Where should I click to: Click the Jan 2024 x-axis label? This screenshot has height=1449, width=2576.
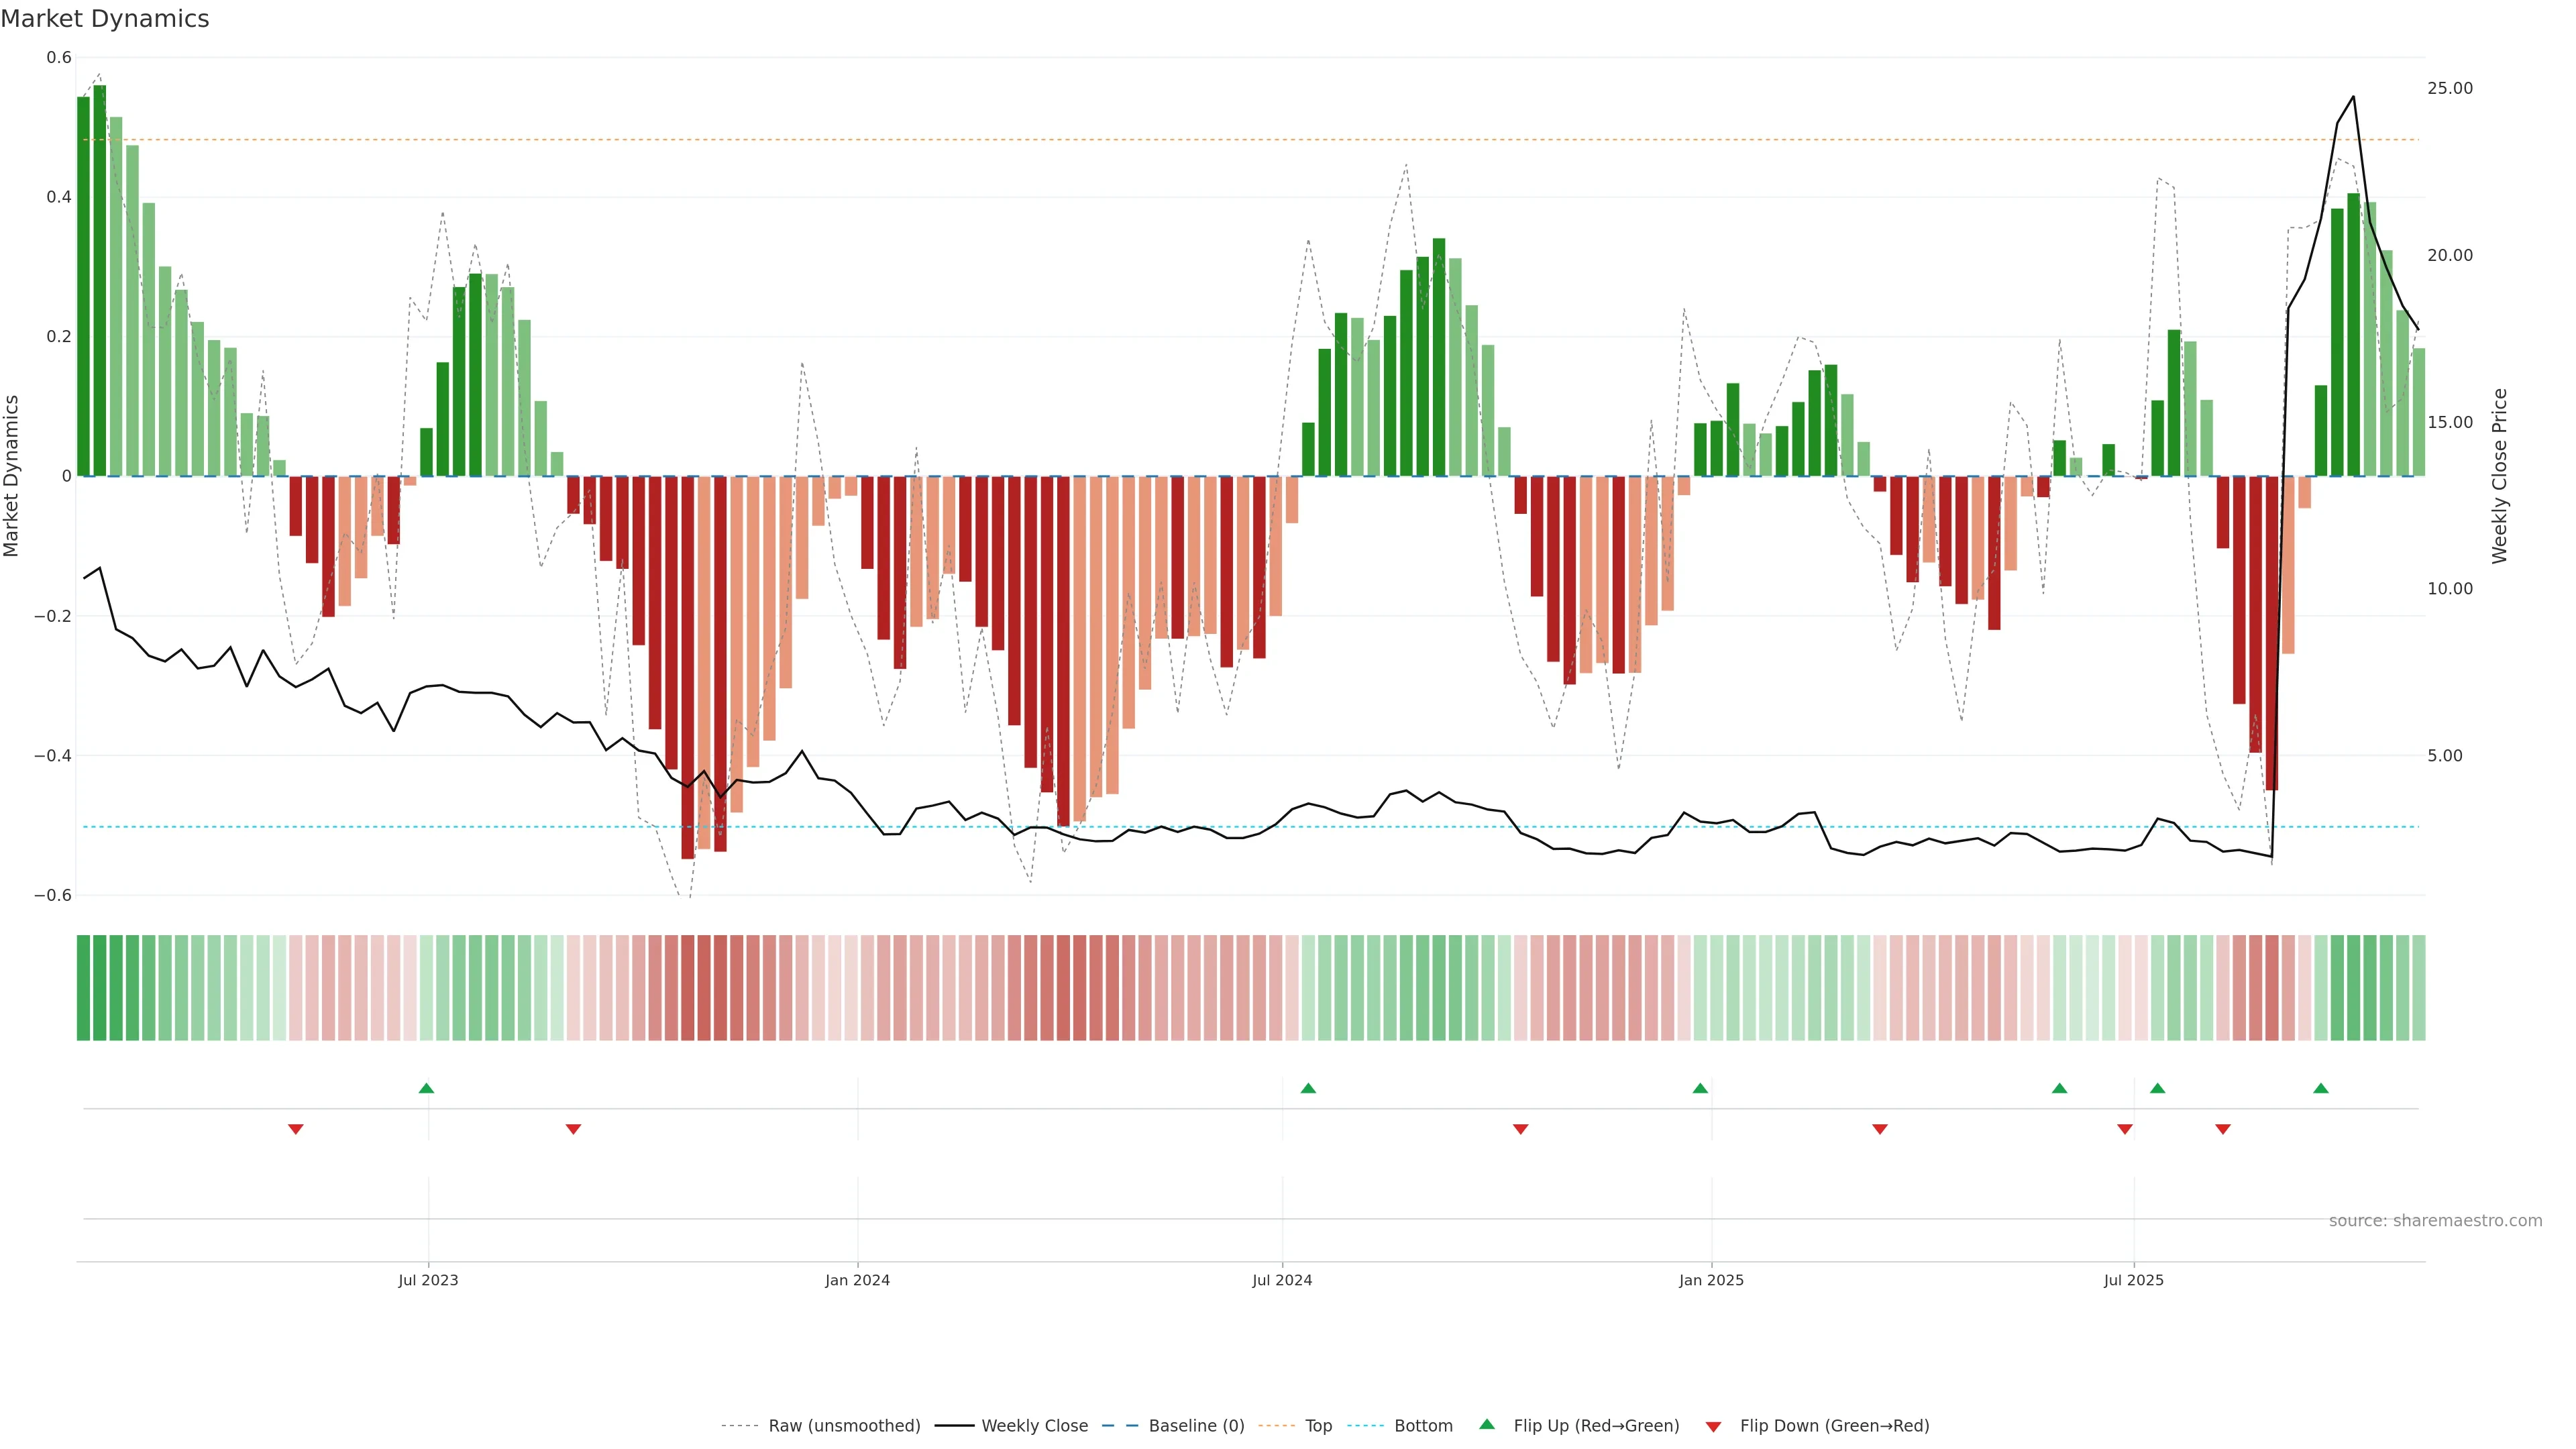[857, 1280]
